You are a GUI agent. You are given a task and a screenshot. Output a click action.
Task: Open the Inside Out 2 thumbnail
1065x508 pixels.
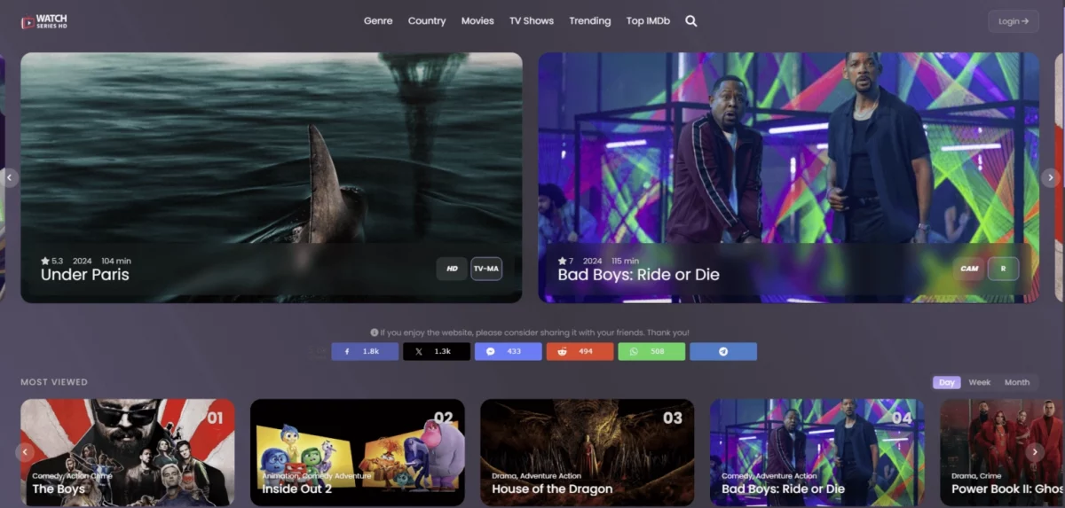click(357, 452)
